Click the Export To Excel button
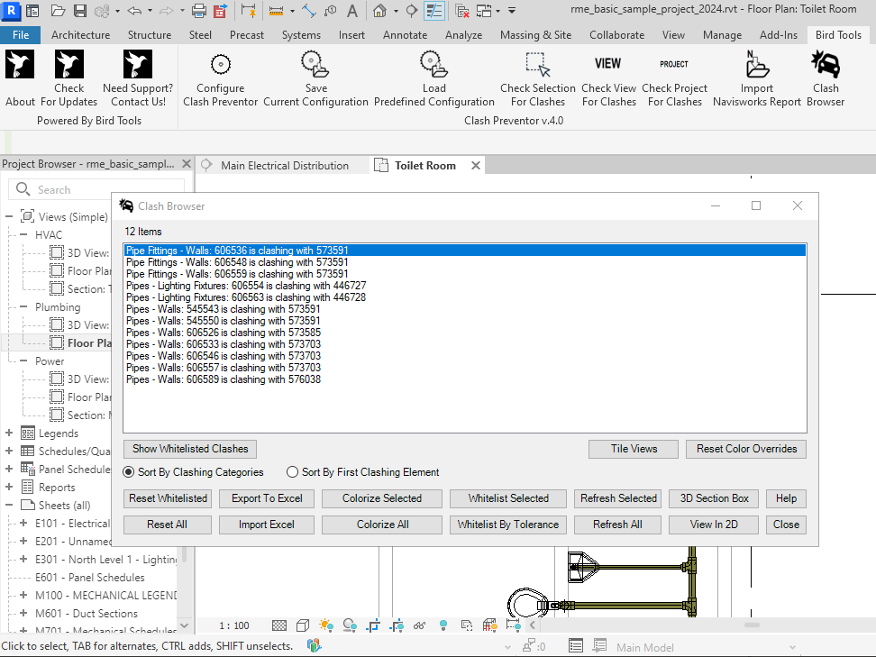 click(267, 498)
